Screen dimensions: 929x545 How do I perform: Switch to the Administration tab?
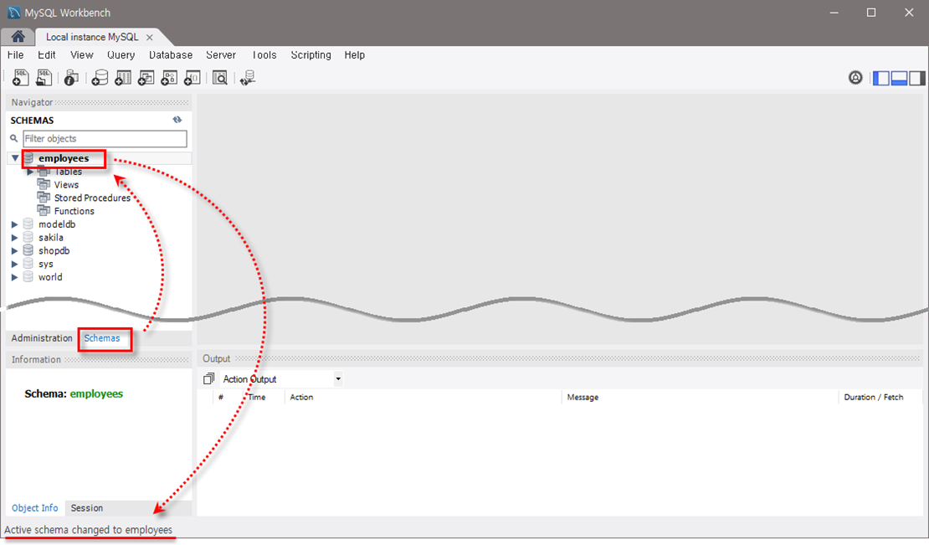[x=42, y=338]
